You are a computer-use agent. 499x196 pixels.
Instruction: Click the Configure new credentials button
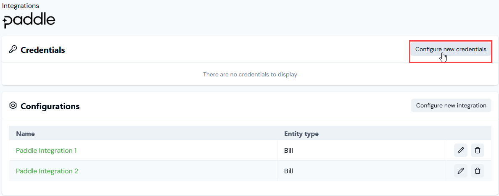(x=451, y=49)
